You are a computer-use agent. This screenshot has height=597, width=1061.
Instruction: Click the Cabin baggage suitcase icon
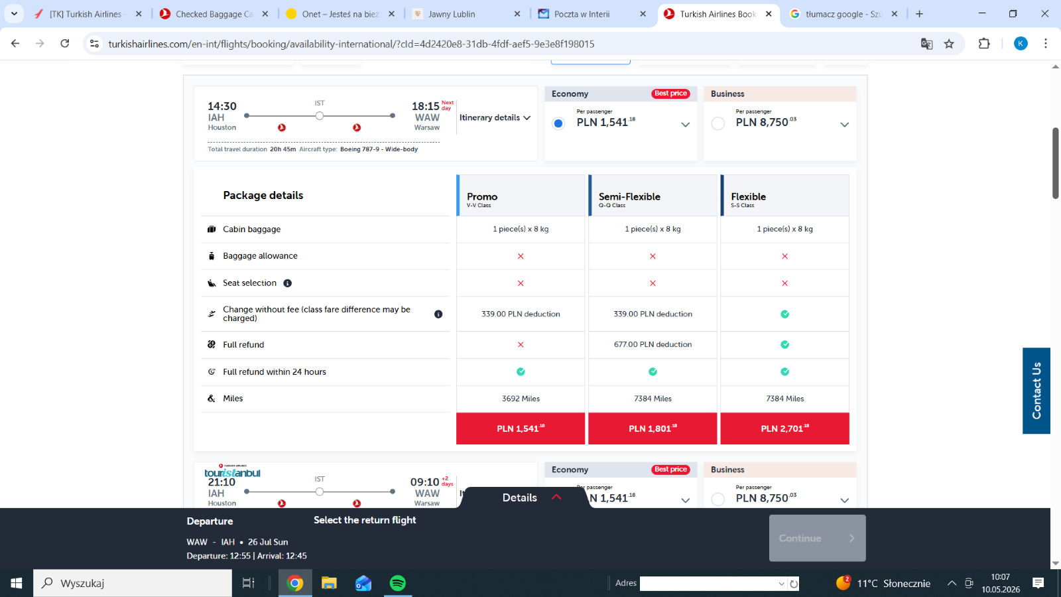coord(212,230)
